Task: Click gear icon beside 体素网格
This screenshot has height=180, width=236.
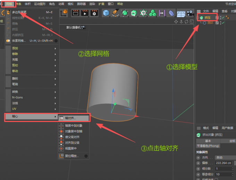Action: (56, 41)
